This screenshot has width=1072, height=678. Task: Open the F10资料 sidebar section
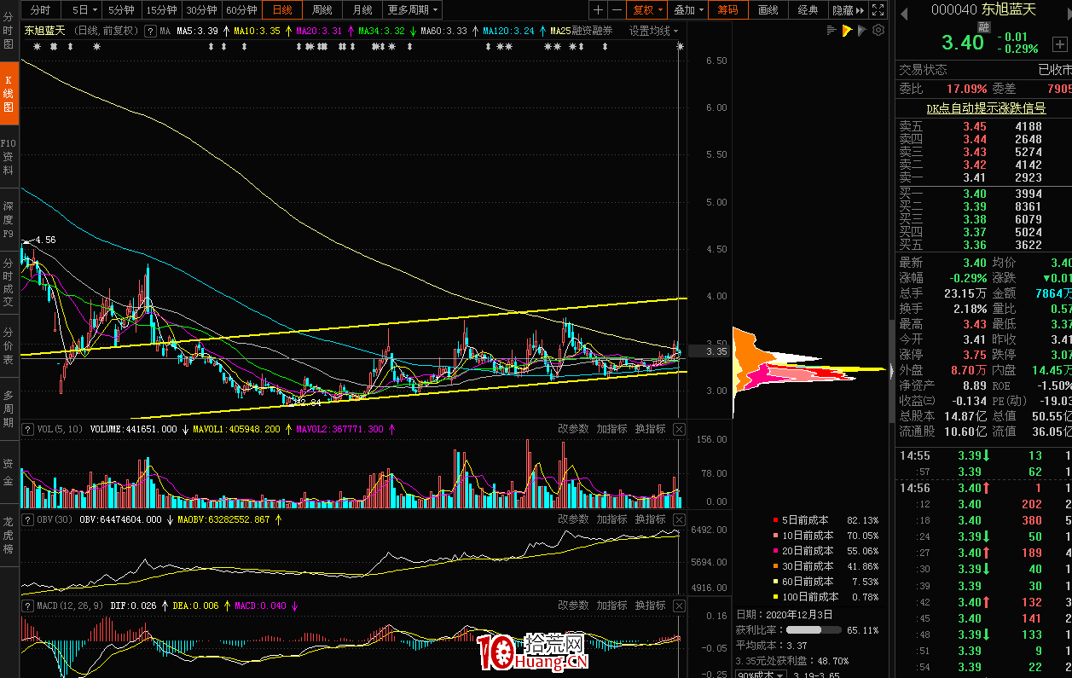point(9,156)
